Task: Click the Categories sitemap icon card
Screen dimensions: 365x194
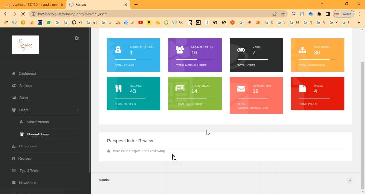Action: 302,50
